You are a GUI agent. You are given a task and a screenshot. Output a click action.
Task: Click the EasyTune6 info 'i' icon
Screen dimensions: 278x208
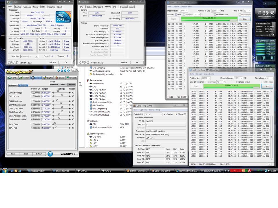click(68, 70)
